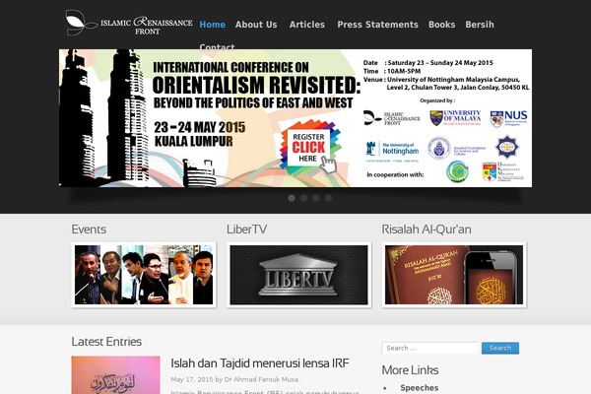This screenshot has height=394, width=591.
Task: Click the NUS logo in banner
Action: 508,118
